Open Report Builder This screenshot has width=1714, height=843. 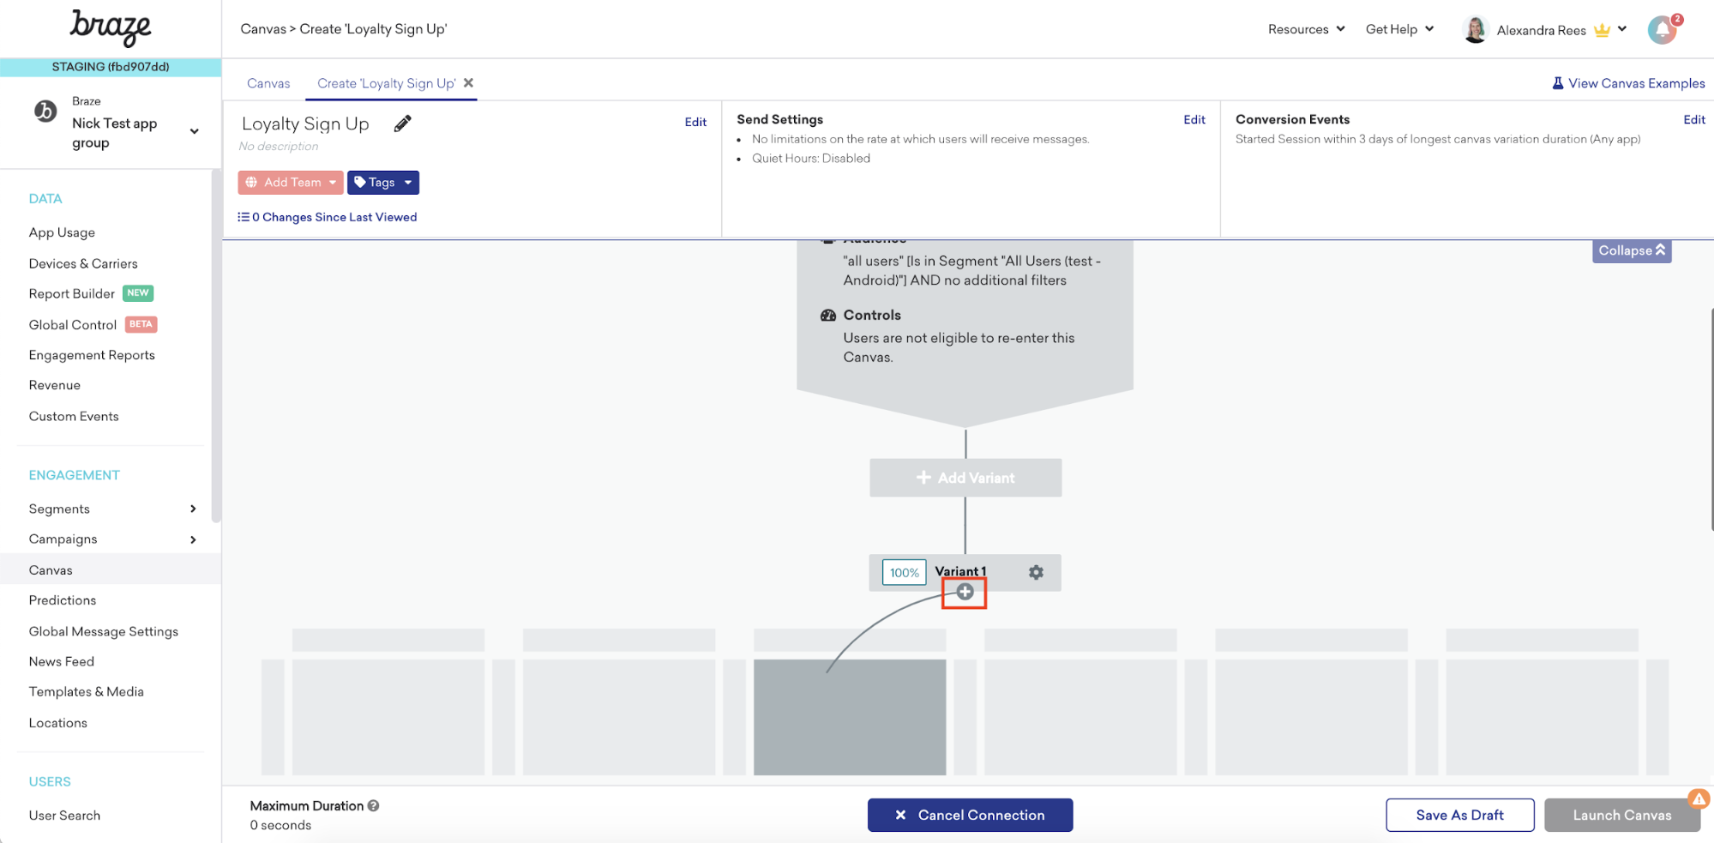coord(72,293)
